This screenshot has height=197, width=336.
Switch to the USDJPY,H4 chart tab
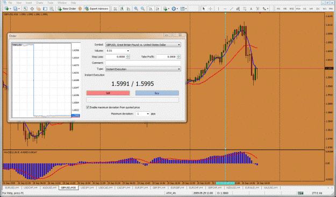(88, 187)
